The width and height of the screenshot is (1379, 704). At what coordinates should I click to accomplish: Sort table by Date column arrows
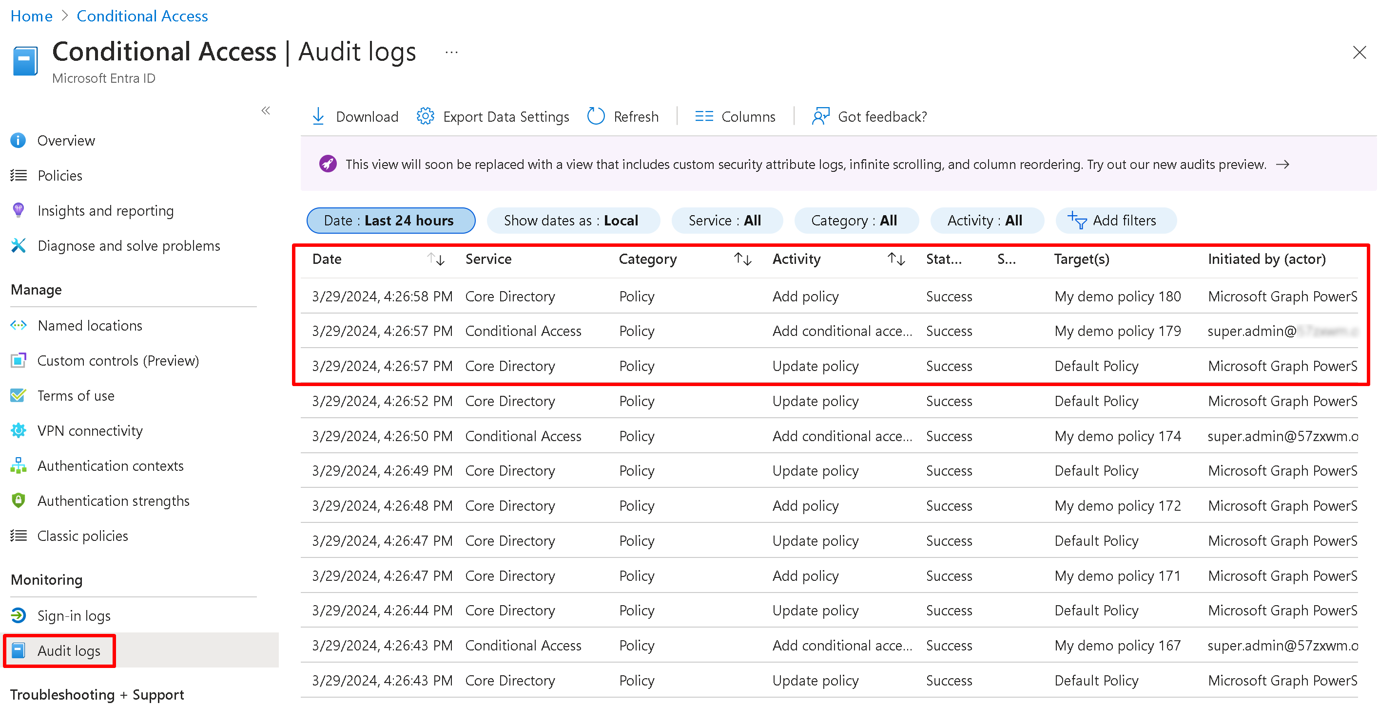point(436,259)
